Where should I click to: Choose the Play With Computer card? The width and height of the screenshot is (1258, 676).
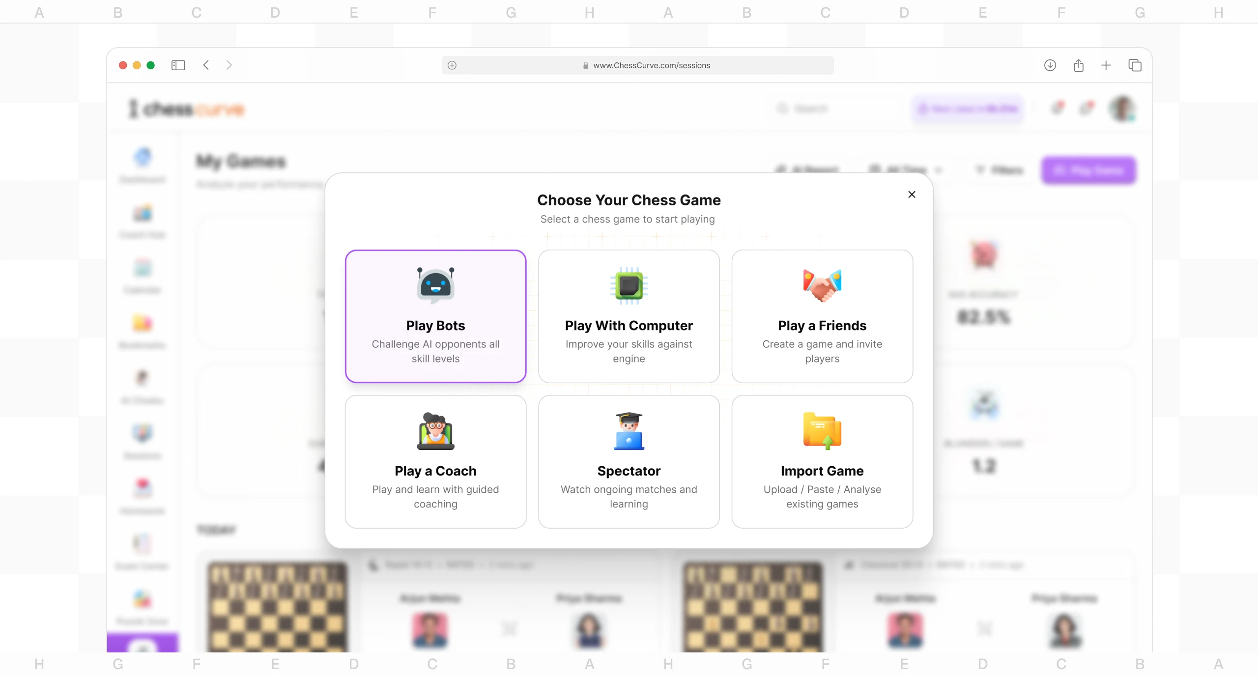click(629, 316)
